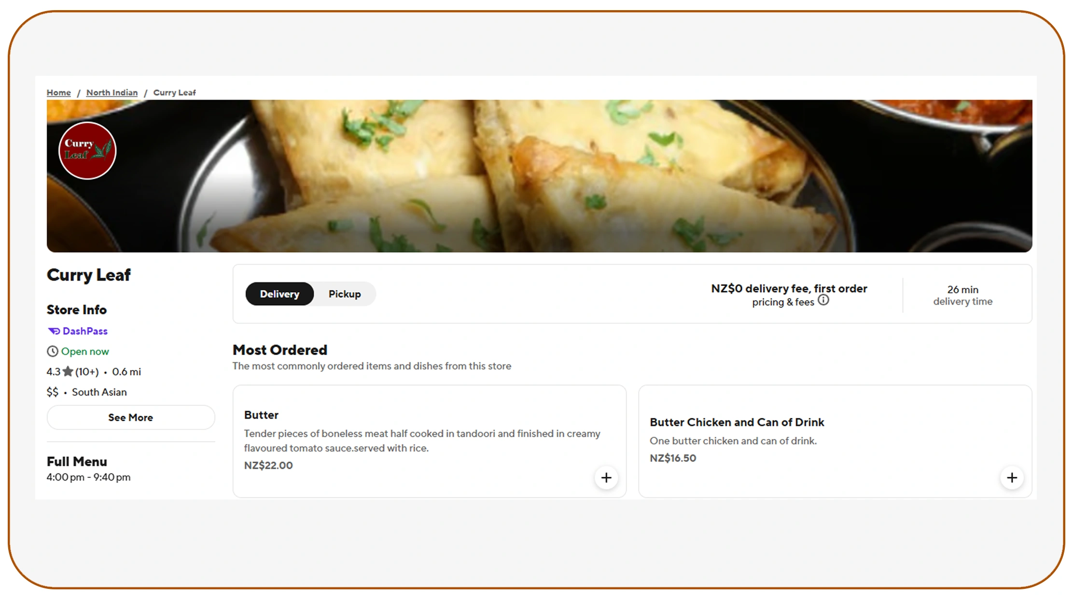Select the Delivery option
Image resolution: width=1073 pixels, height=599 pixels.
point(279,294)
